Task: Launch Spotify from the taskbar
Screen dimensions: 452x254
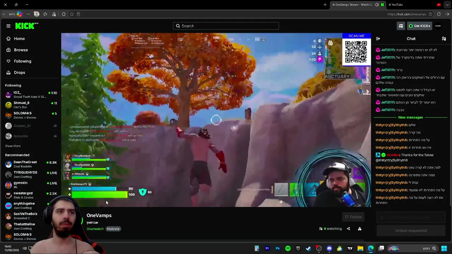Action: [x=288, y=248]
